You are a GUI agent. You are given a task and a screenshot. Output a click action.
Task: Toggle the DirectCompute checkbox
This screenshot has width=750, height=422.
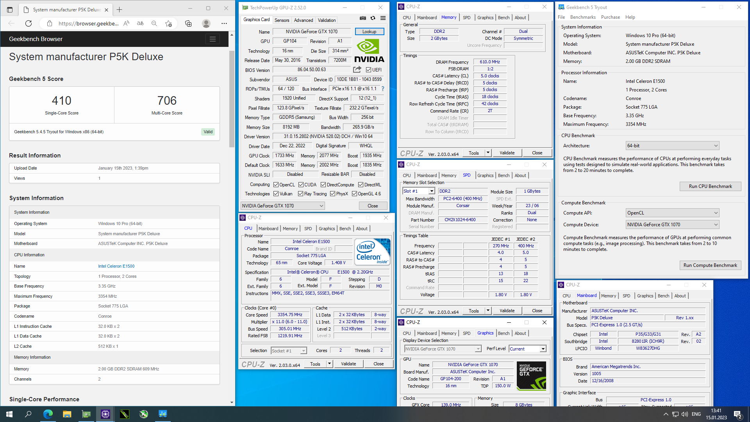(323, 185)
